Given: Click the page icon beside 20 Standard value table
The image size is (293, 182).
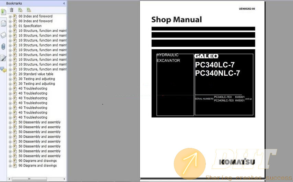Looking at the screenshot, I should point(15,74).
